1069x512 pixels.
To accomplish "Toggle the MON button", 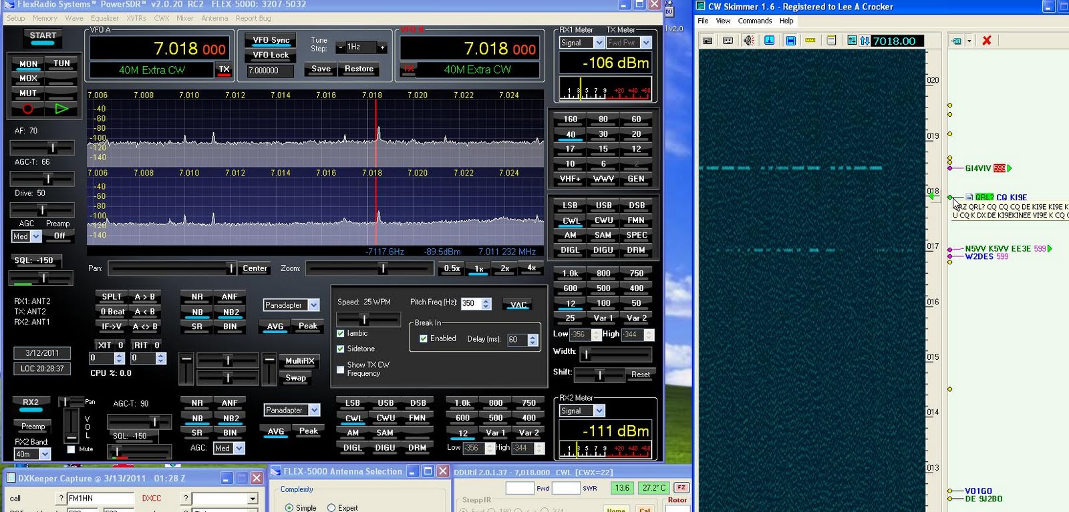I will pyautogui.click(x=28, y=64).
